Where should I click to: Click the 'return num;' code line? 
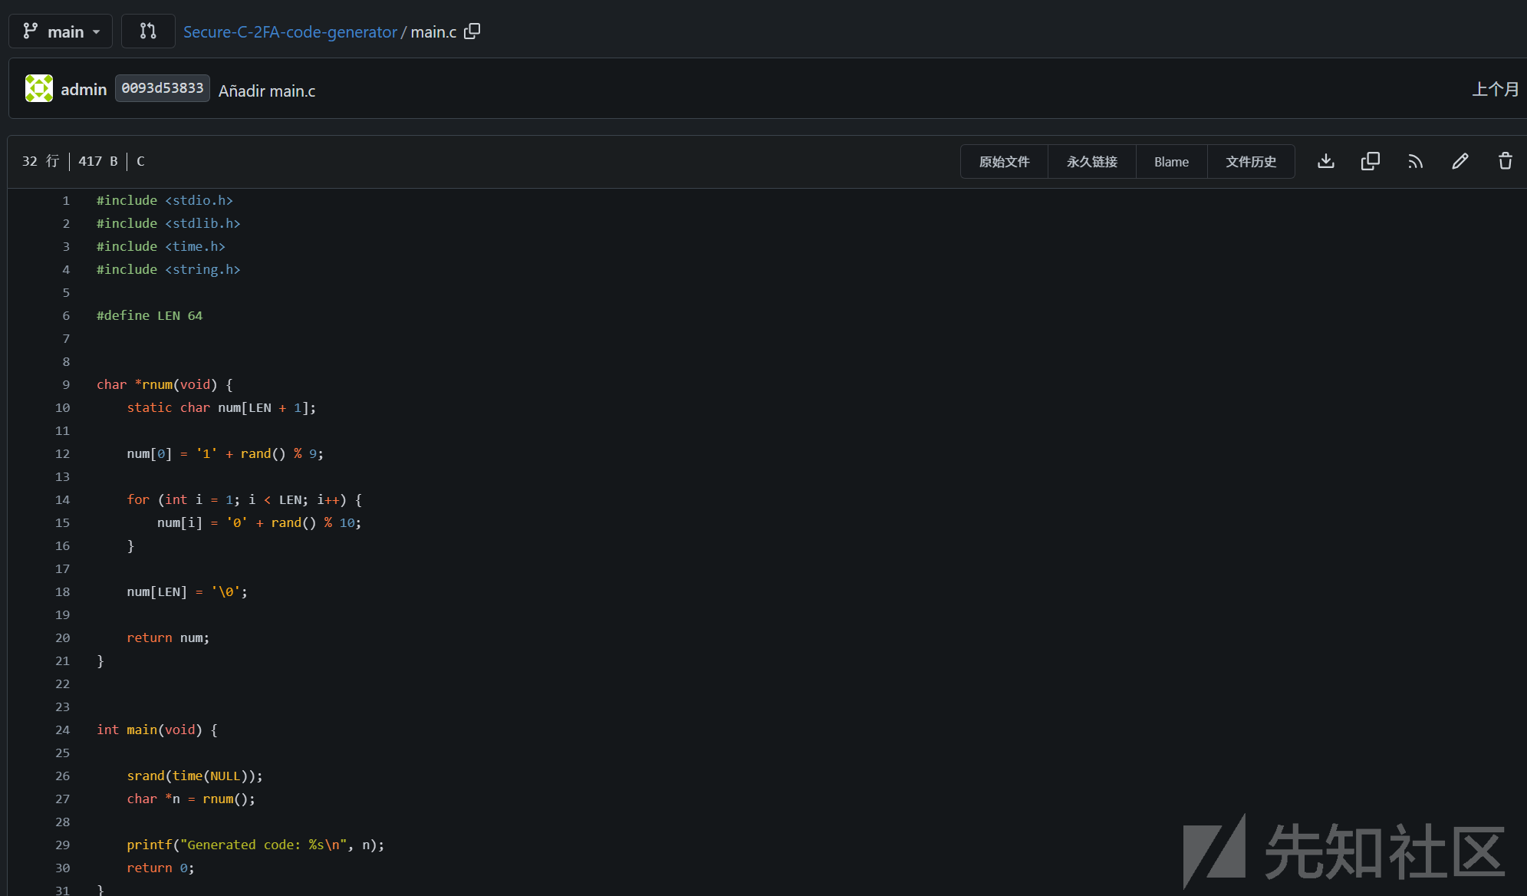(x=168, y=637)
